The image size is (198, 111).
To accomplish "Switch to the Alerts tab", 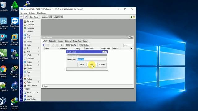I will pos(85,41).
